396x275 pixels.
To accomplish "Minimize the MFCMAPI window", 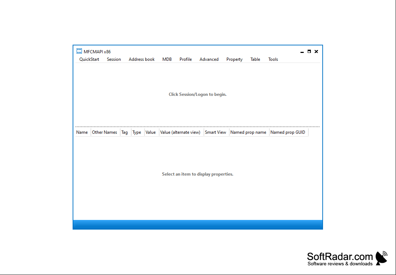I will click(302, 51).
